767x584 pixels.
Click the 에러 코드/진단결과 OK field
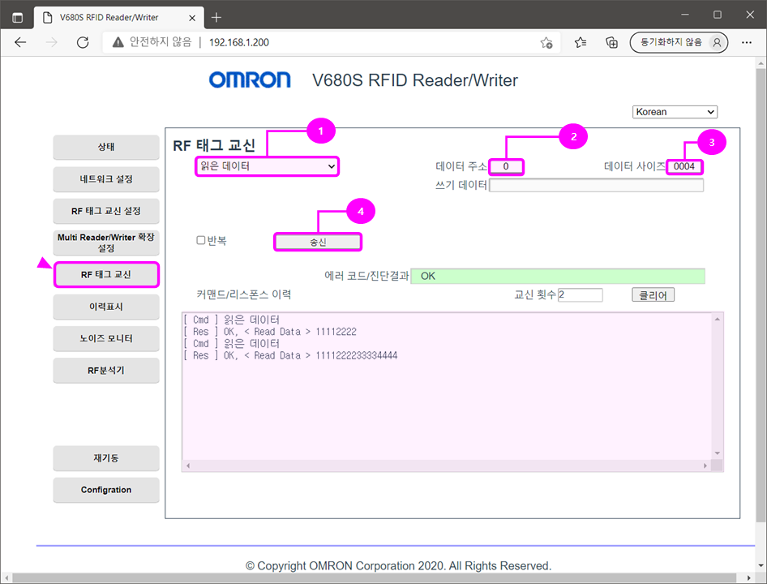click(558, 276)
